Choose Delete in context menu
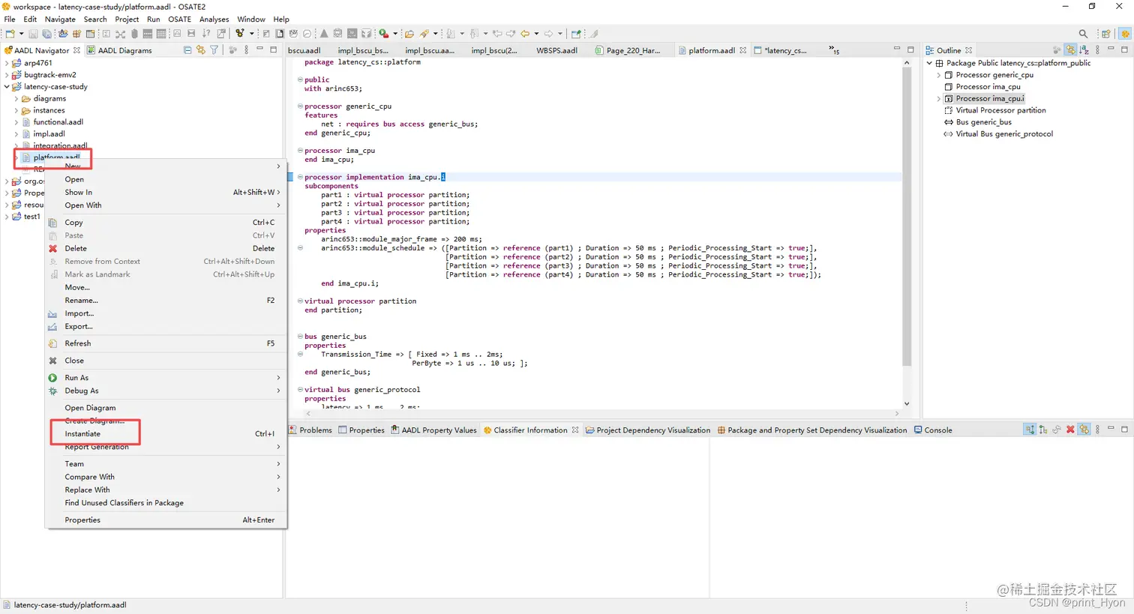 pos(165,248)
